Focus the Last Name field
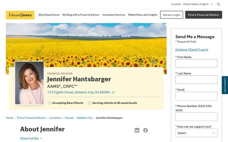The height and width of the screenshot is (142, 228). [196, 80]
